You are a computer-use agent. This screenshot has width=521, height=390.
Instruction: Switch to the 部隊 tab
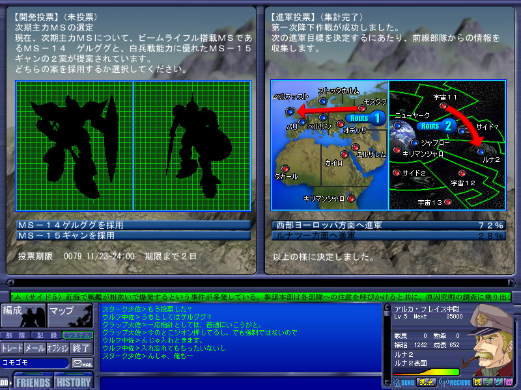coord(16,335)
